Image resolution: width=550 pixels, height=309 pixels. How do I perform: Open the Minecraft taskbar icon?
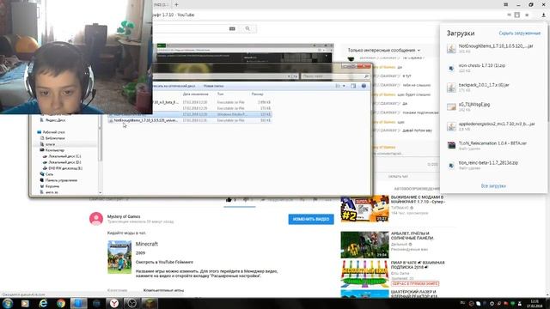click(x=150, y=303)
